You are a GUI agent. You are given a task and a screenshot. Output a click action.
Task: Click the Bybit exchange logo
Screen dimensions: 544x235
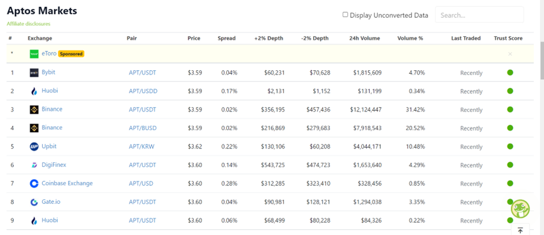(34, 73)
